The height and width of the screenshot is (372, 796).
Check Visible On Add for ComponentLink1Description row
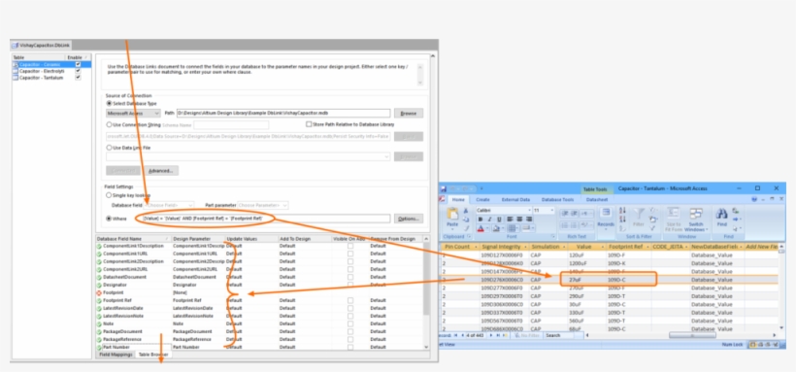350,246
